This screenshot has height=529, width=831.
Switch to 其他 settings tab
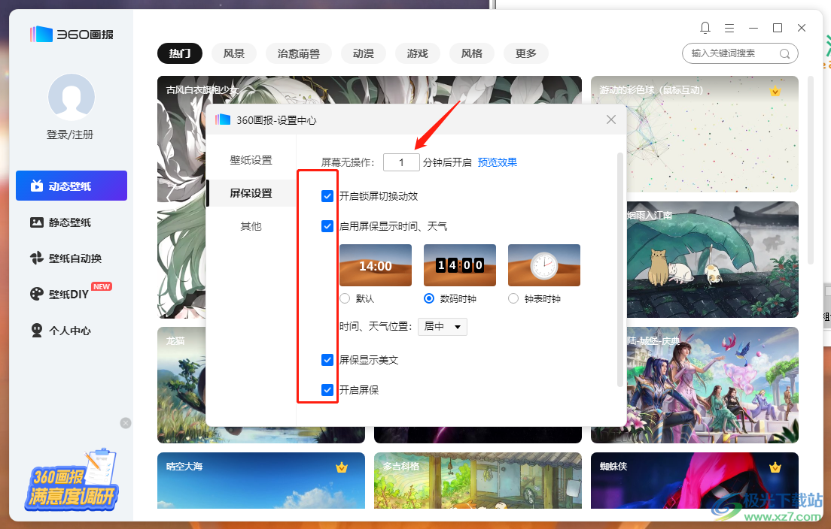click(251, 226)
